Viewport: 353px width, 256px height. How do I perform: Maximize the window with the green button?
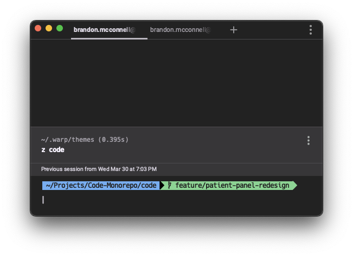point(60,28)
